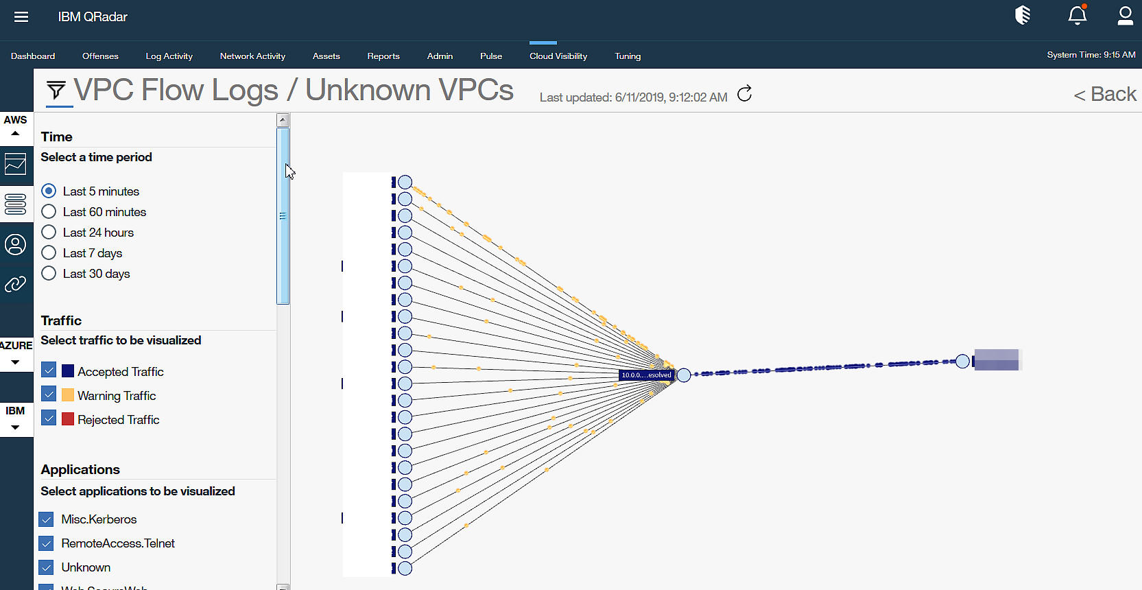The width and height of the screenshot is (1142, 590).
Task: Open the Tuning tab
Action: (x=628, y=56)
